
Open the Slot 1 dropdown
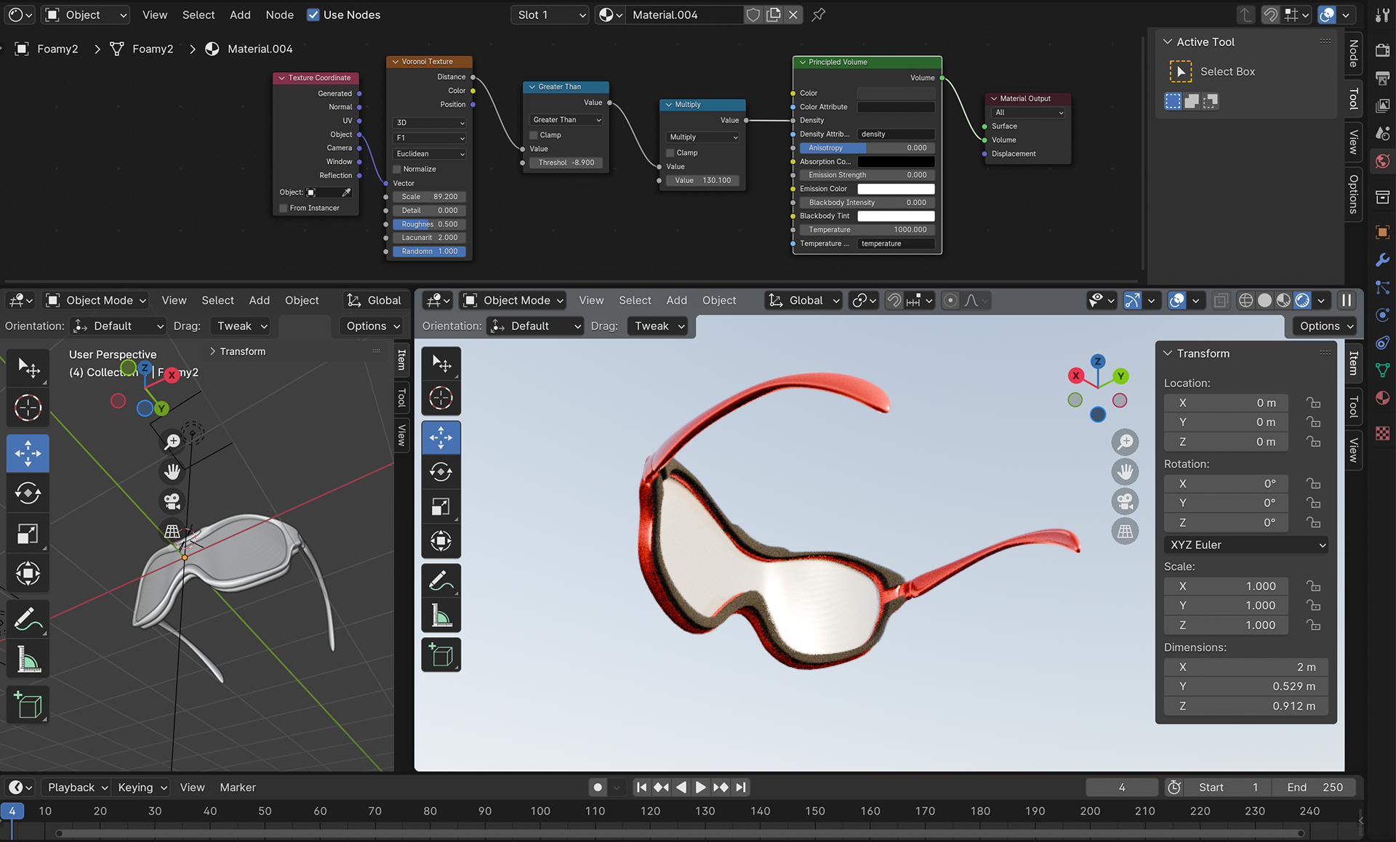tap(550, 15)
